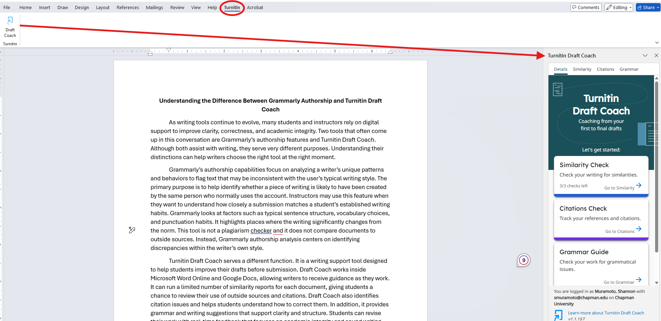This screenshot has width=661, height=321.
Task: Open the References ribbon tab
Action: pos(128,7)
